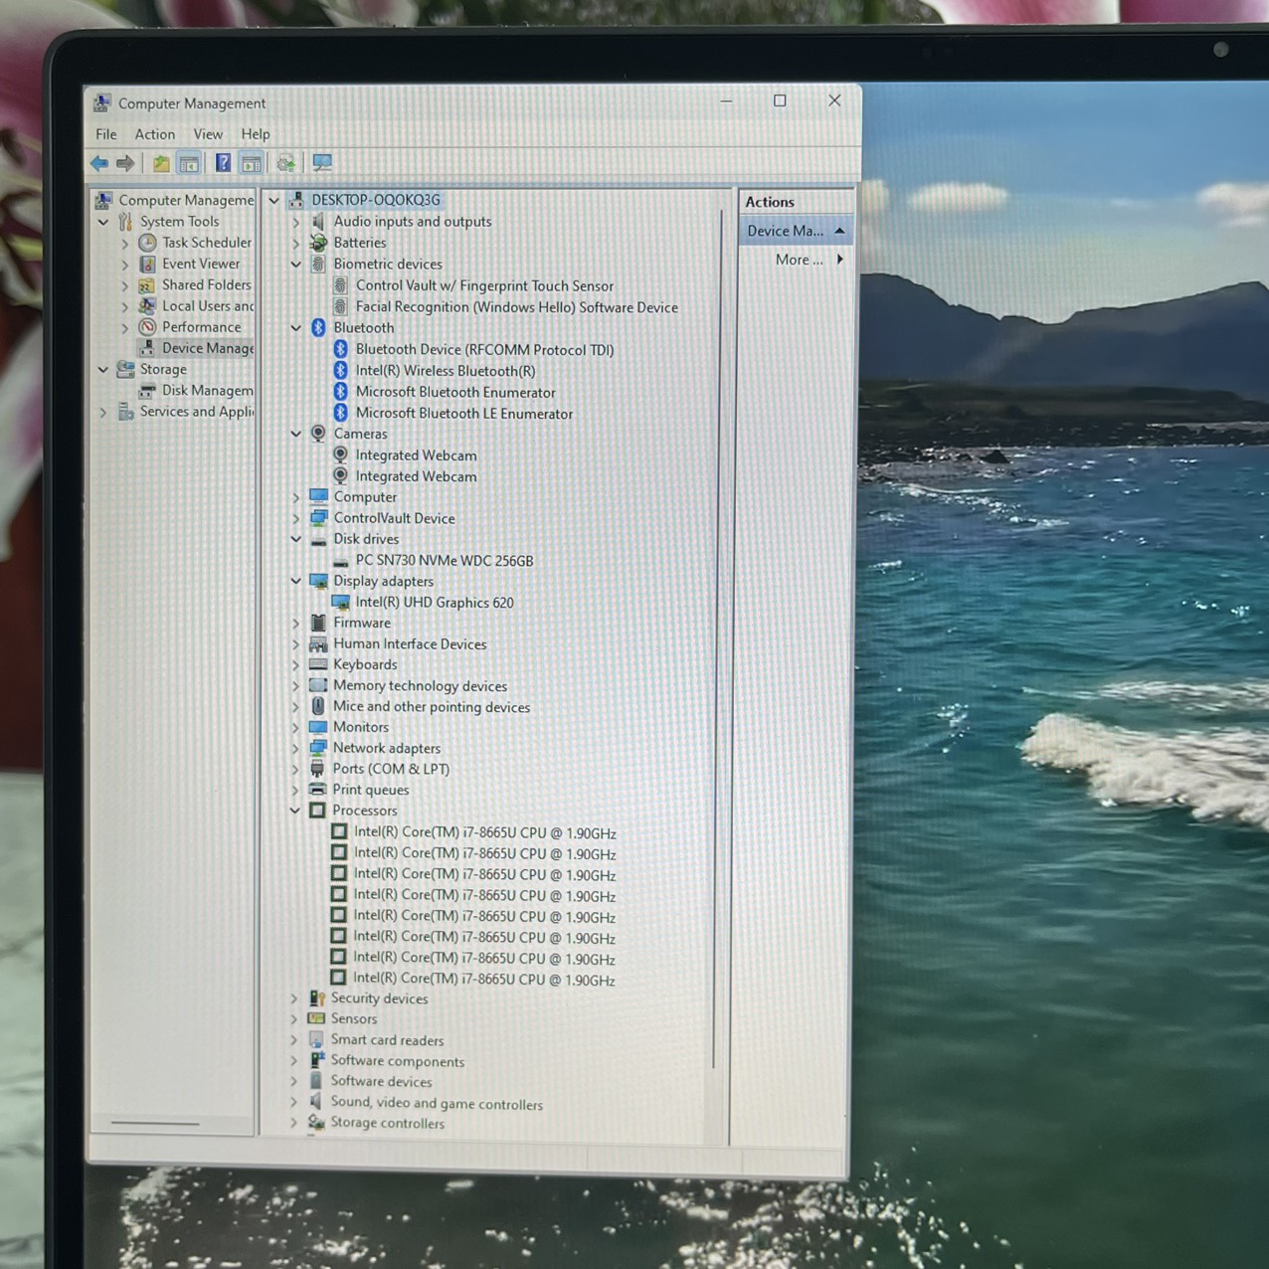Click the Firmware category icon
The height and width of the screenshot is (1269, 1269).
point(318,623)
